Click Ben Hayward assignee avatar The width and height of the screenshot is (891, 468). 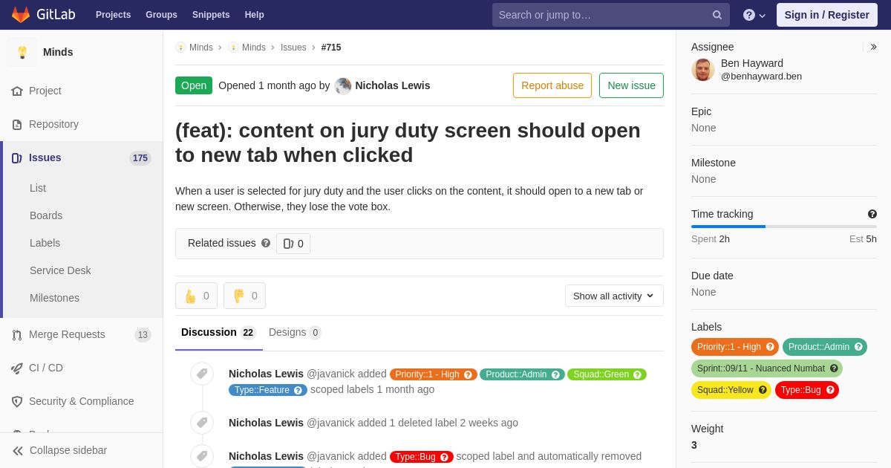[703, 70]
